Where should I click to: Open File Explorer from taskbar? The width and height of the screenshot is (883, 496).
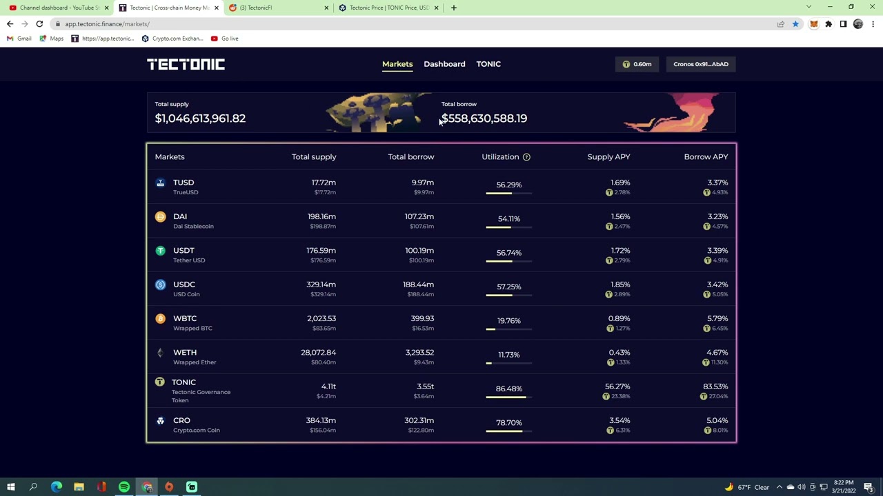(79, 487)
